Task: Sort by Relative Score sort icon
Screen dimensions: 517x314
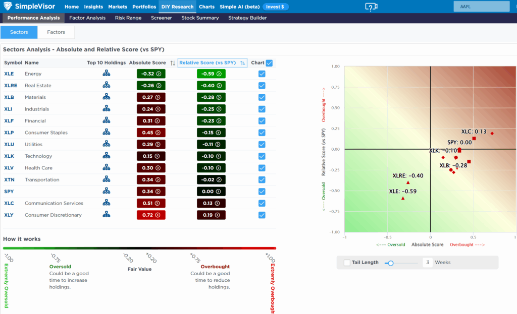Action: coord(243,63)
